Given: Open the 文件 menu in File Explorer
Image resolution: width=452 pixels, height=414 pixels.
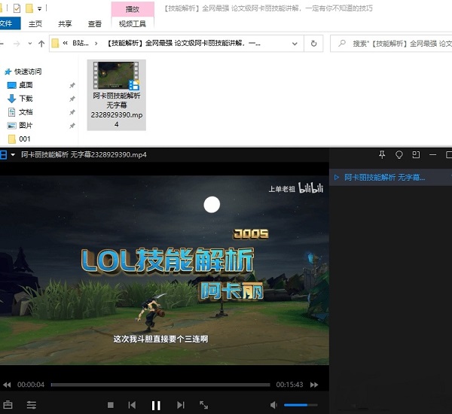Looking at the screenshot, I should click(x=8, y=23).
